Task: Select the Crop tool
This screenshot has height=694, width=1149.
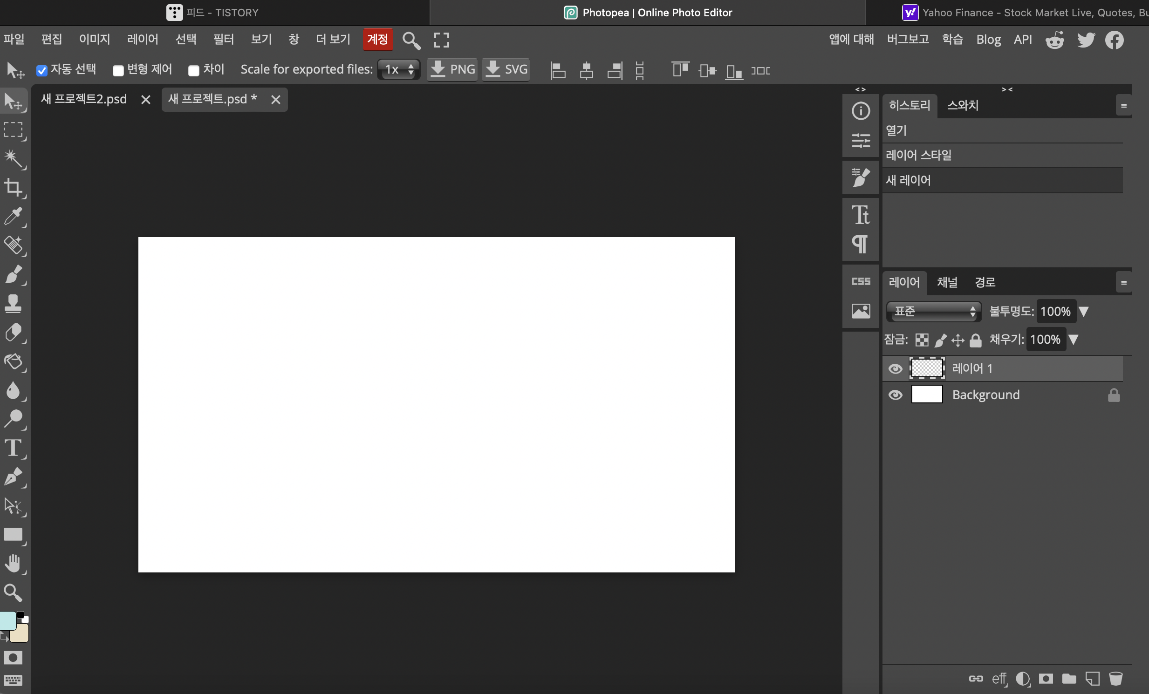Action: (13, 187)
